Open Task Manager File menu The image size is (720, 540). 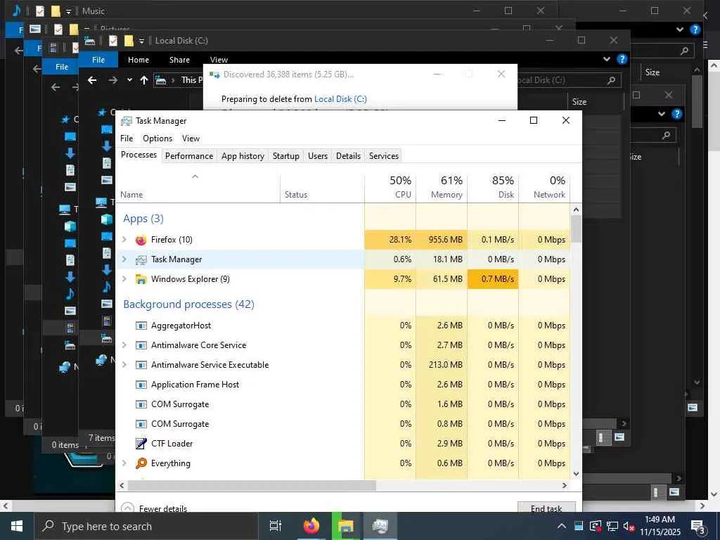coord(127,139)
